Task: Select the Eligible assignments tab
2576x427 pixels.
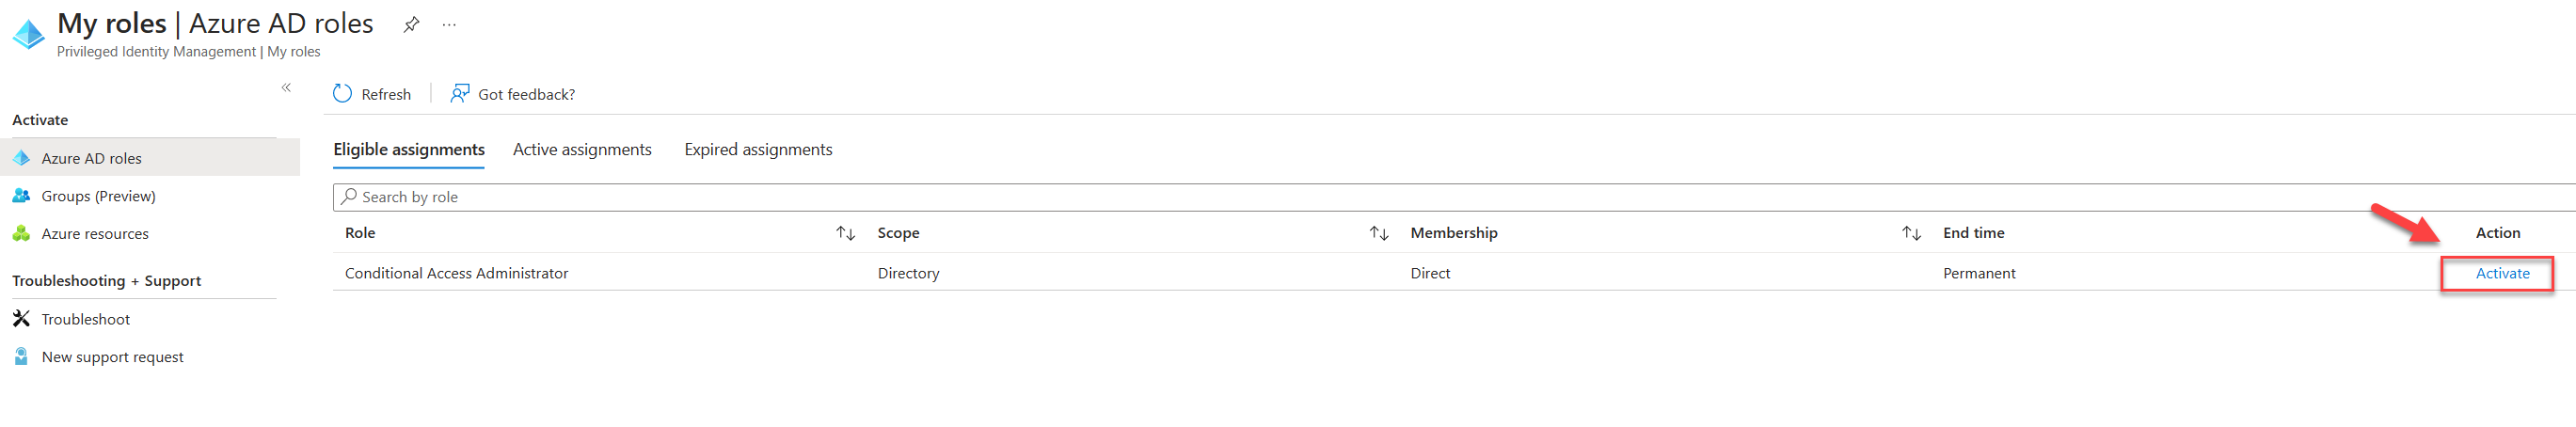Action: (409, 149)
